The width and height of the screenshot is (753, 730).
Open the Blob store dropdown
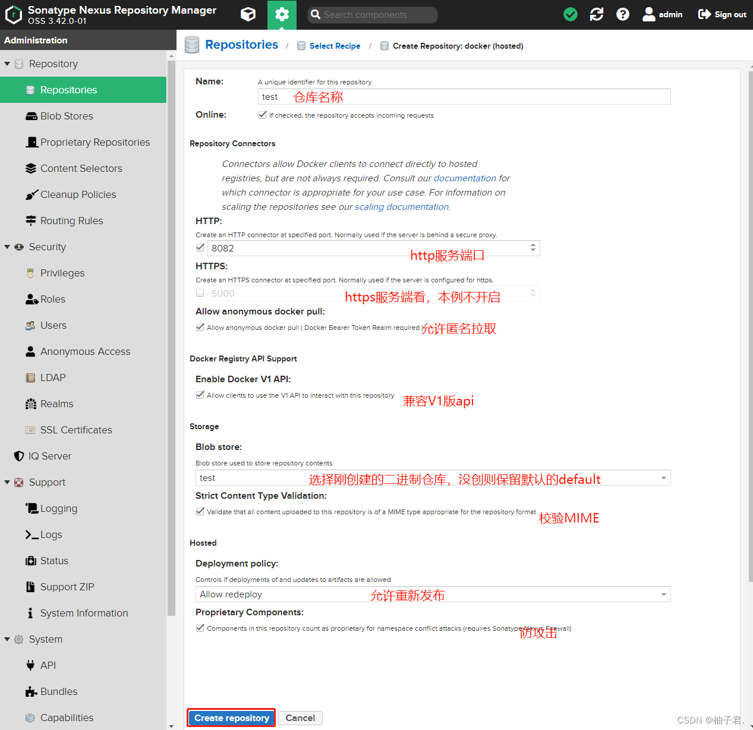point(664,477)
